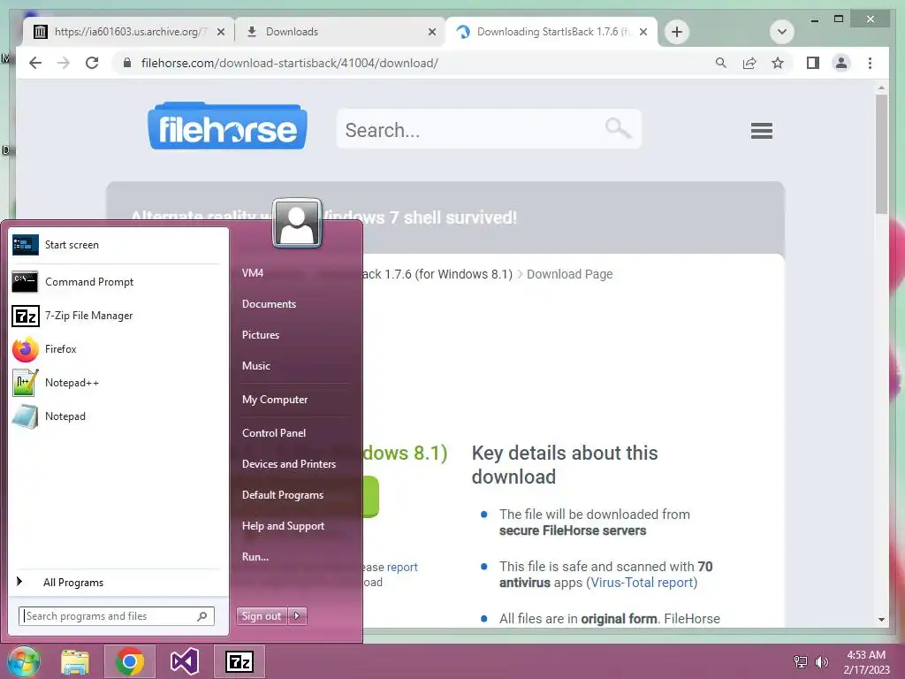Viewport: 905px width, 679px height.
Task: Open the volume tray icon
Action: coord(821,661)
